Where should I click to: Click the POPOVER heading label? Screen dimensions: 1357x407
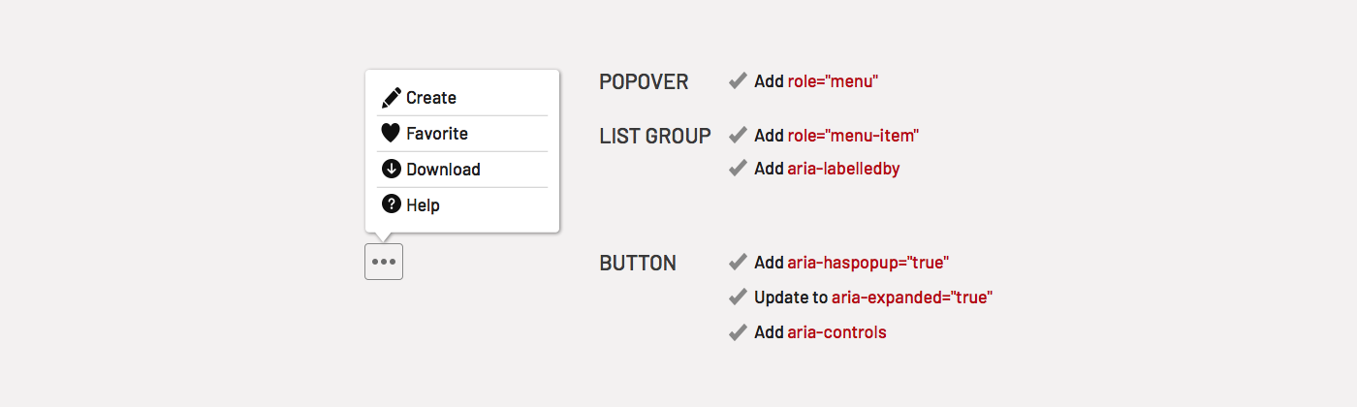(x=644, y=82)
